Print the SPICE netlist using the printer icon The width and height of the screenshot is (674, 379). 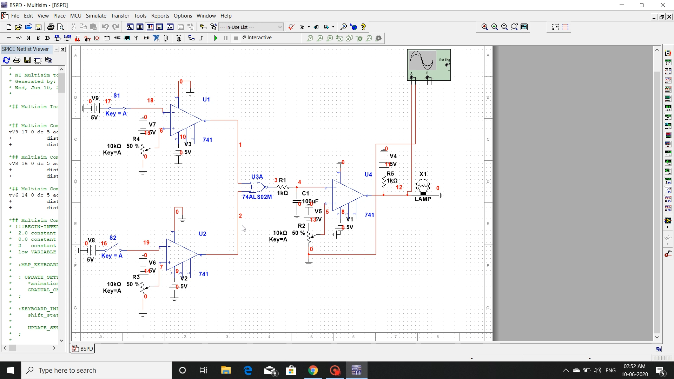coord(16,60)
